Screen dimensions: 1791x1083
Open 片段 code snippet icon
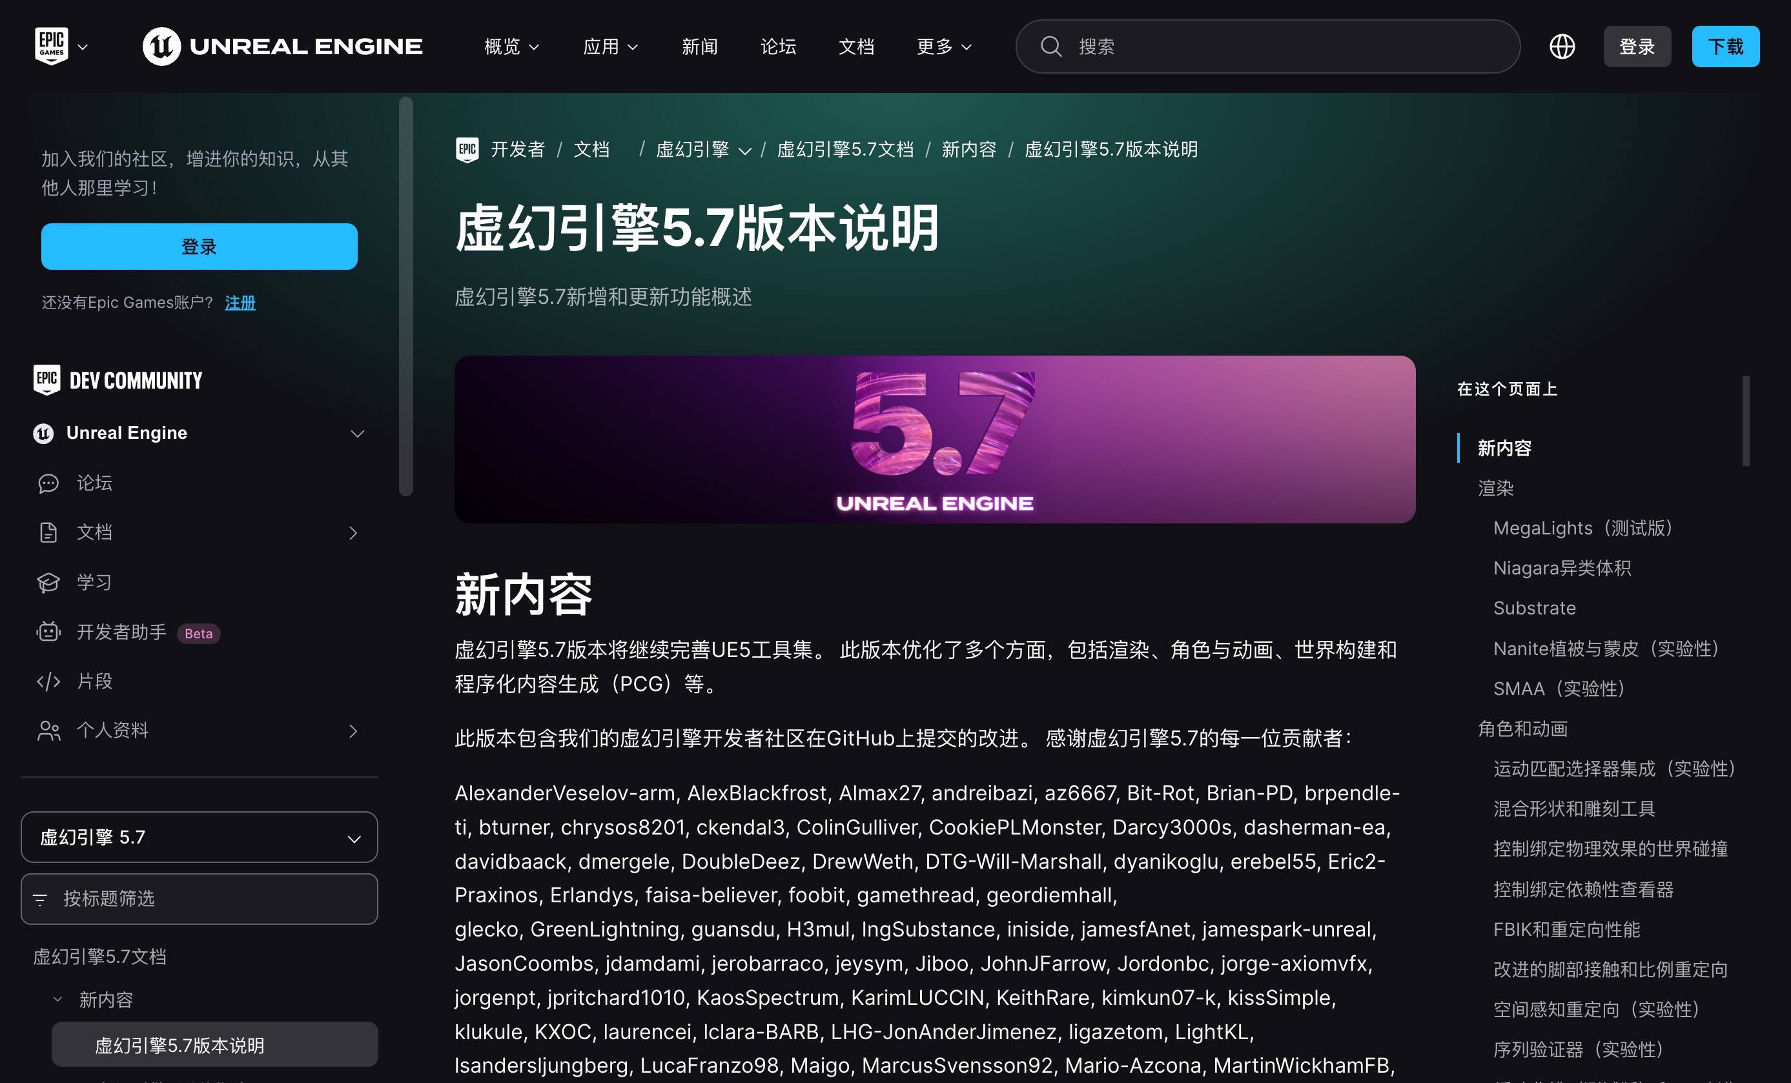pyautogui.click(x=48, y=681)
